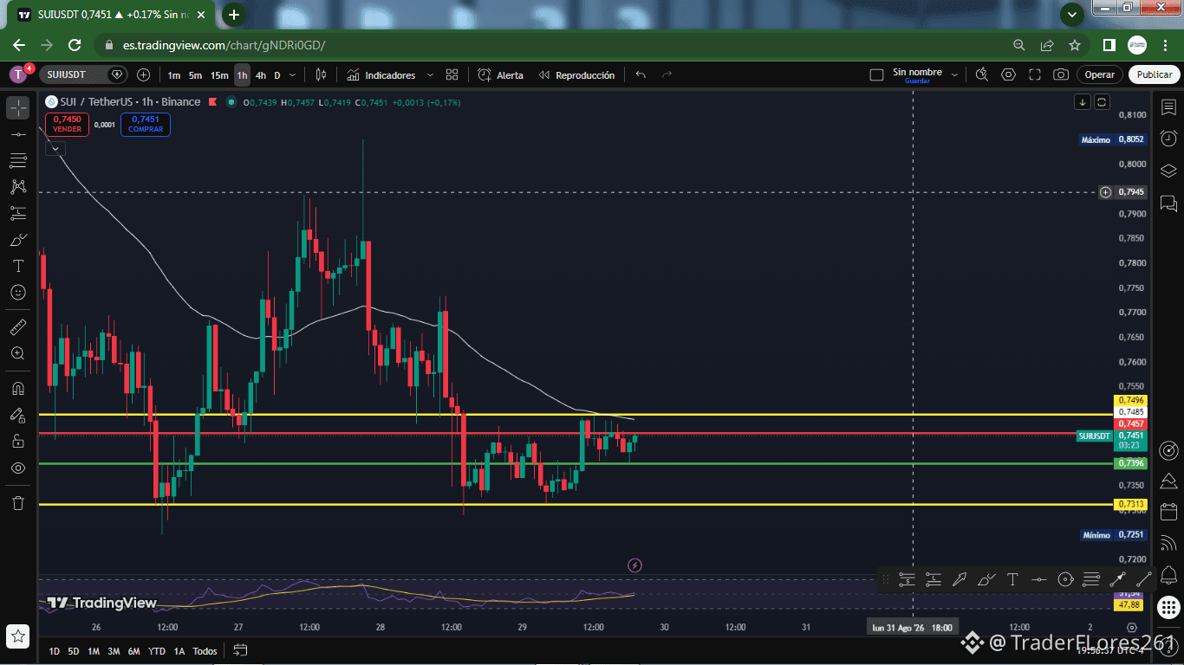
Task: Open the layout management chevron beside Sin nombre
Action: point(954,75)
